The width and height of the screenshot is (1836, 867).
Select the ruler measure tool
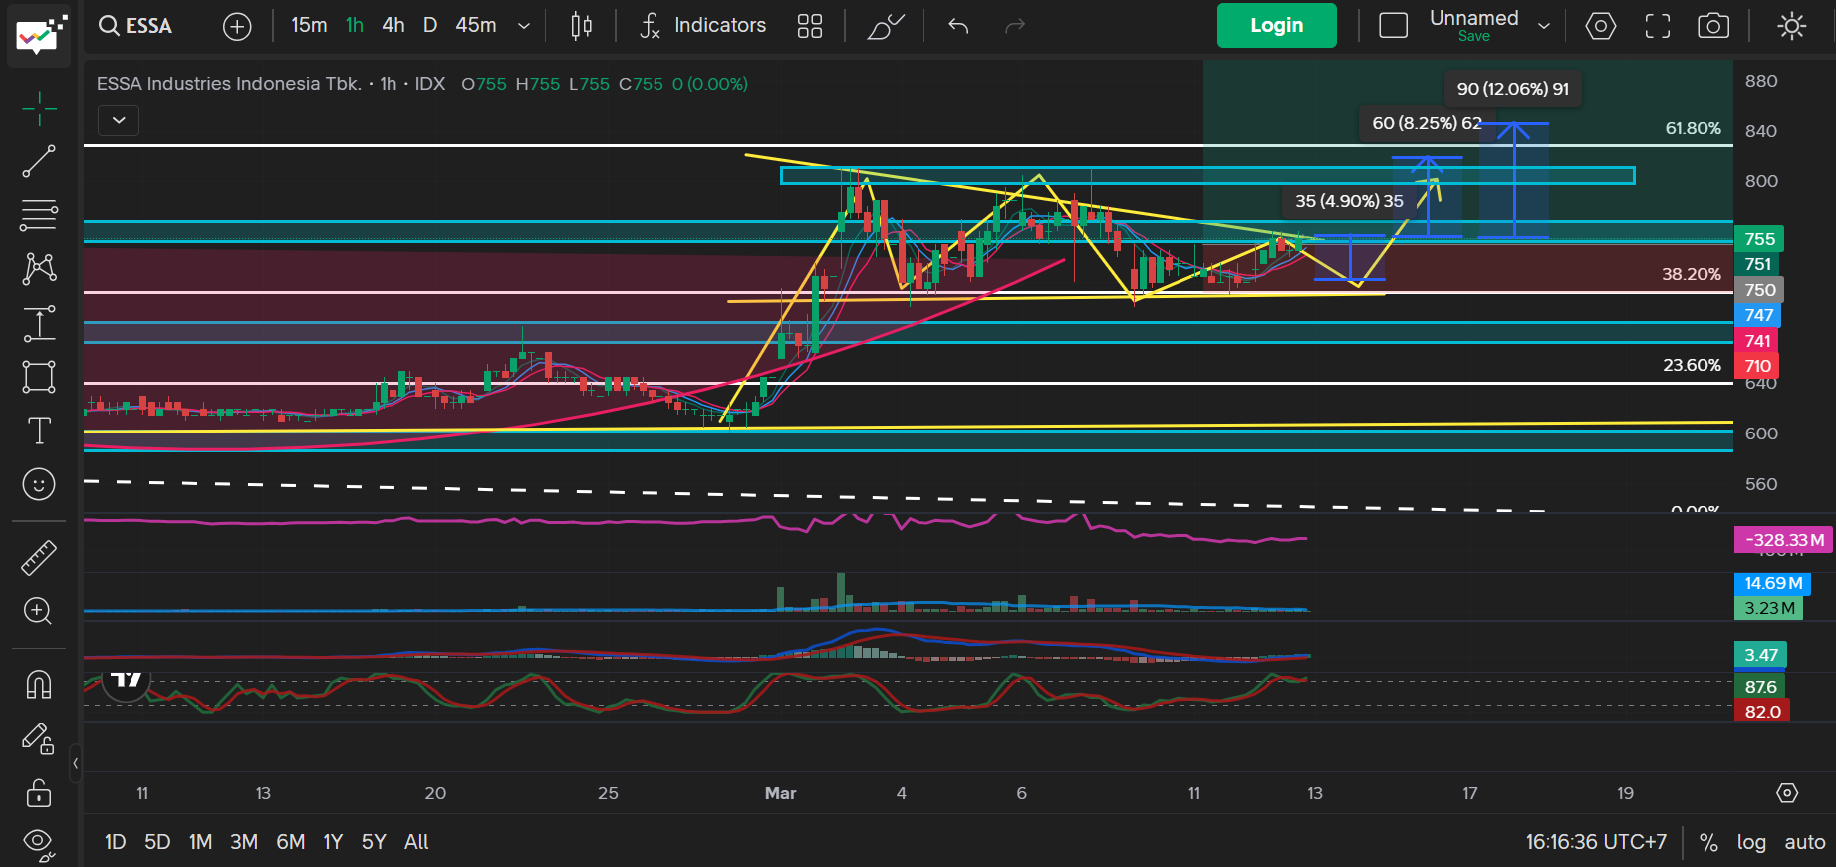click(x=39, y=558)
